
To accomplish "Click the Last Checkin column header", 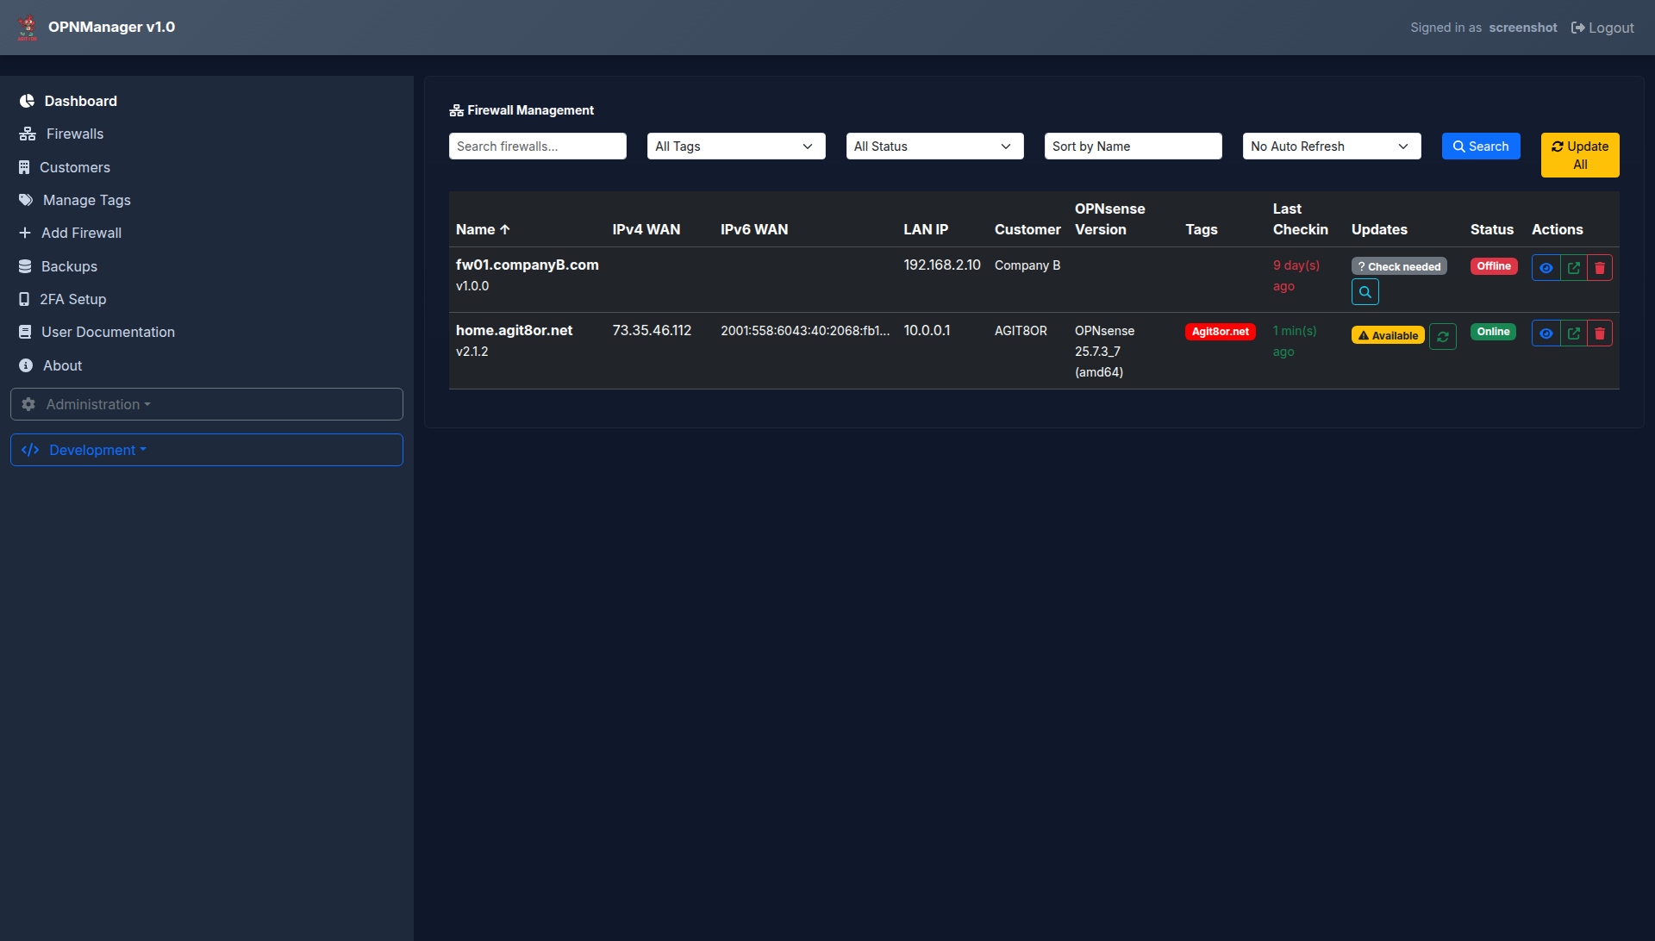I will click(x=1301, y=219).
